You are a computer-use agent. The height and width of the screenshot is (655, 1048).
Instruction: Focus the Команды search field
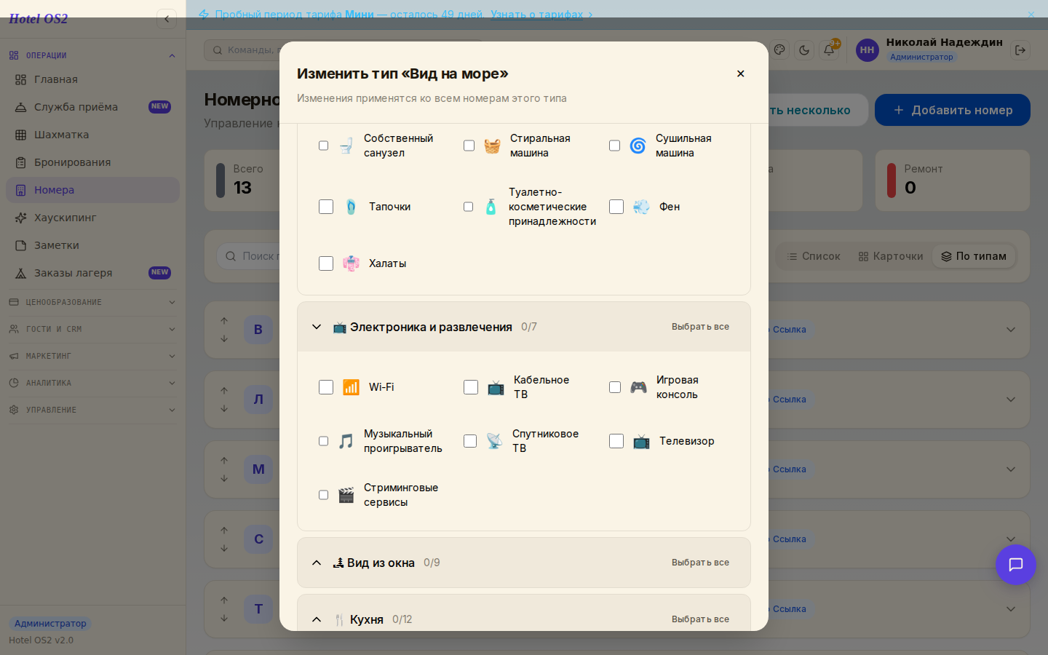344,50
